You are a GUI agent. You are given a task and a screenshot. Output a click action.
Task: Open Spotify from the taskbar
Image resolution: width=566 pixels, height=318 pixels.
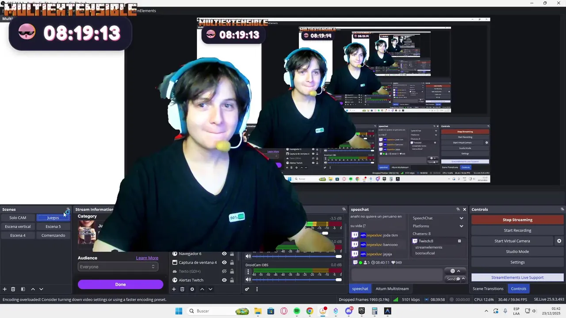point(297,311)
